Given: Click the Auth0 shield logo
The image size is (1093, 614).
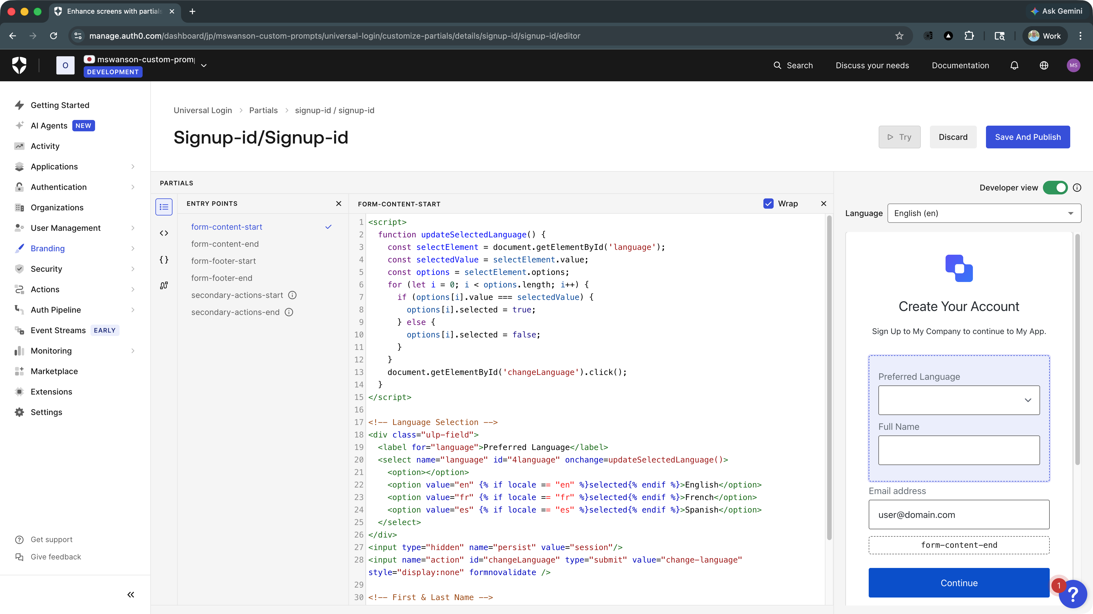Looking at the screenshot, I should pos(20,65).
